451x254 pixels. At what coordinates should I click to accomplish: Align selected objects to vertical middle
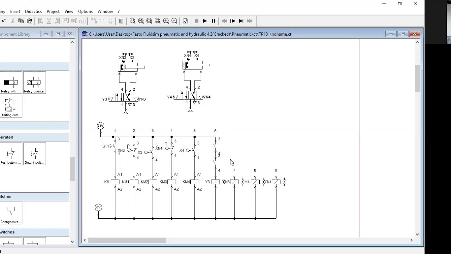(74, 21)
